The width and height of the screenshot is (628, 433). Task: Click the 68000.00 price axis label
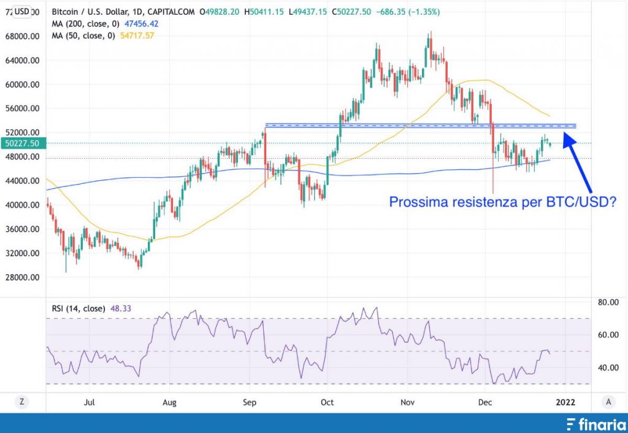(23, 36)
